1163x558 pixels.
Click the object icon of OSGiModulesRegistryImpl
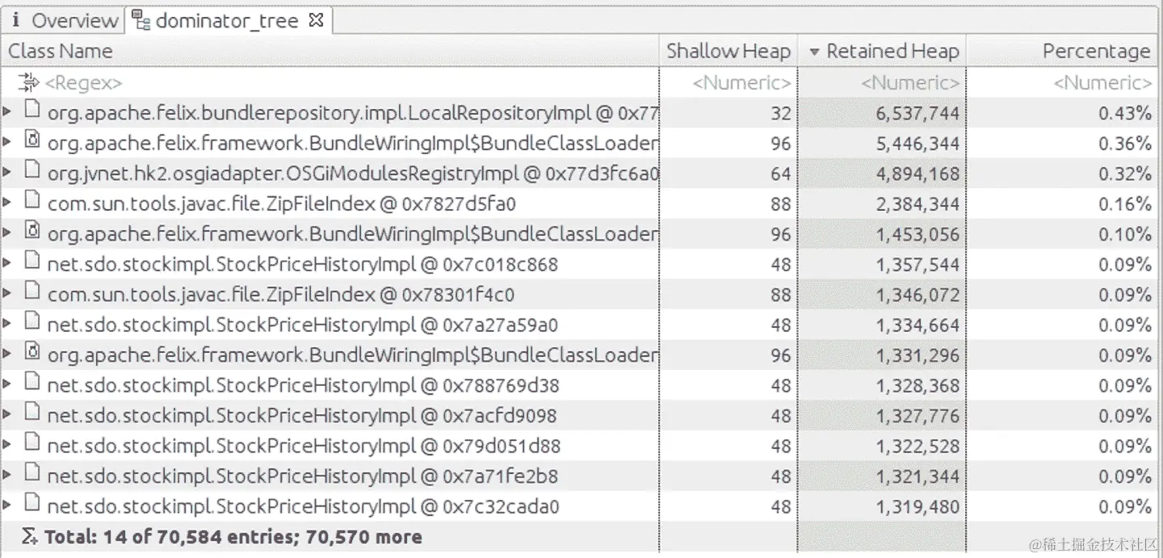click(32, 170)
